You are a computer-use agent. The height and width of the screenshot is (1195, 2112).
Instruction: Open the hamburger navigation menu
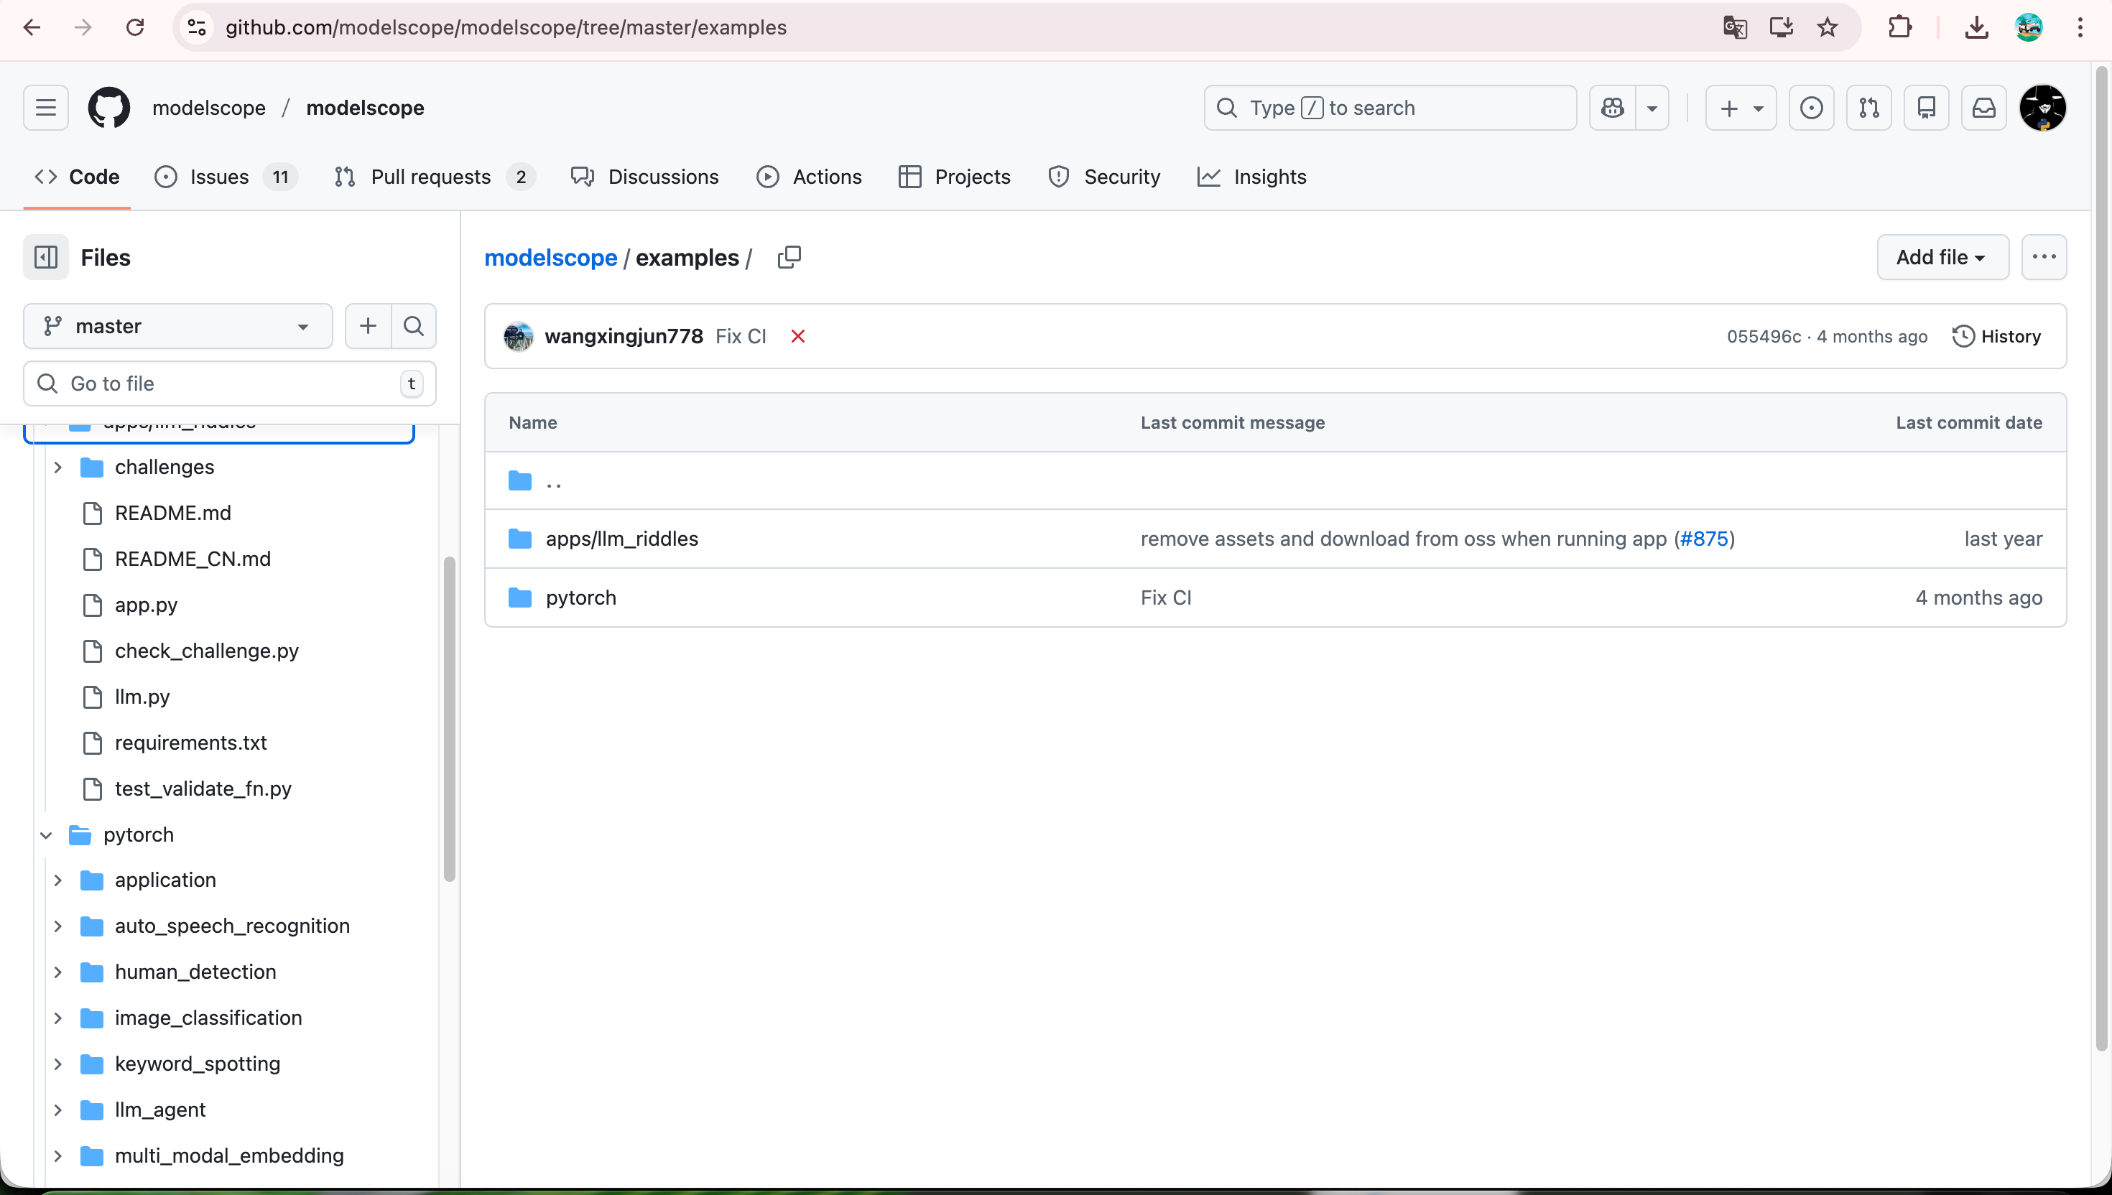tap(45, 108)
